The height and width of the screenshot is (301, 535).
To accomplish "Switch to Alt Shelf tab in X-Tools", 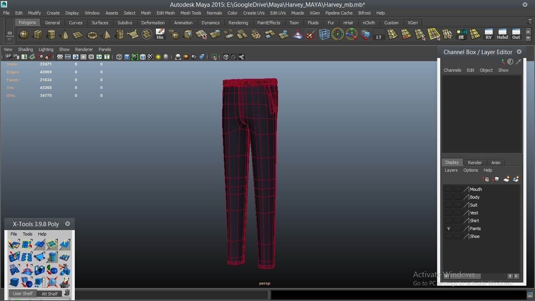I will (49, 294).
